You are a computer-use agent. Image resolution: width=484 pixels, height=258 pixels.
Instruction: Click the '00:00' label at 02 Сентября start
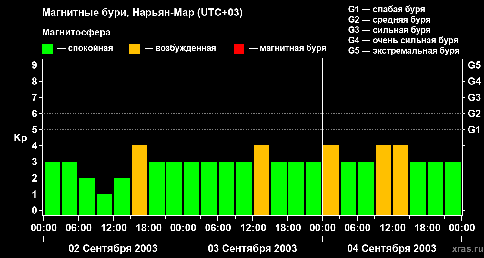(x=44, y=228)
